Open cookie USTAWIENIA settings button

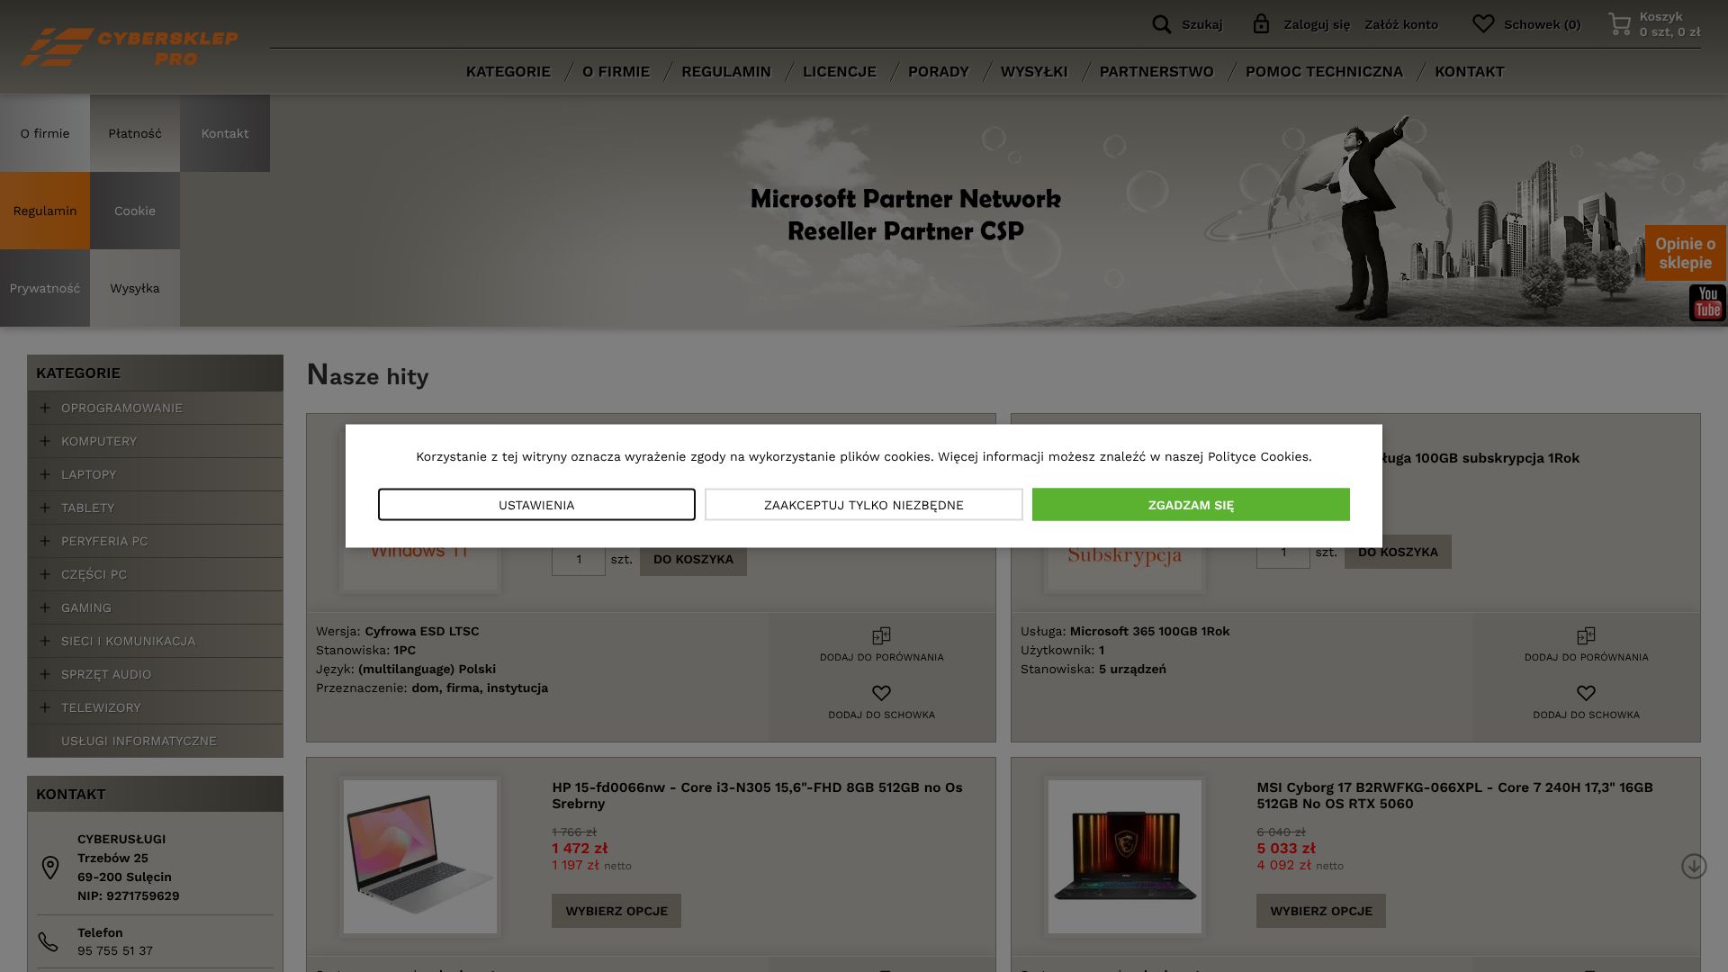pos(536,505)
